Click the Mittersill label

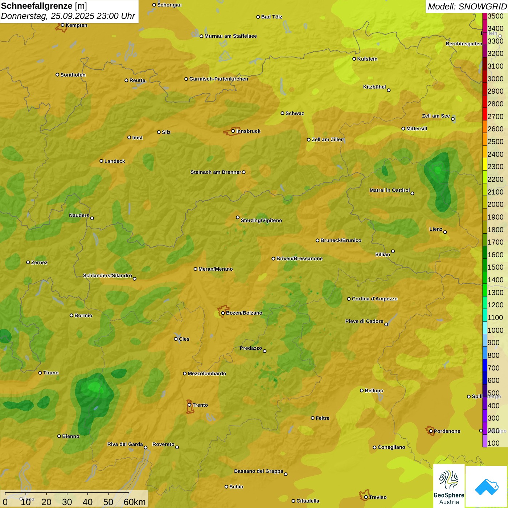(x=417, y=128)
